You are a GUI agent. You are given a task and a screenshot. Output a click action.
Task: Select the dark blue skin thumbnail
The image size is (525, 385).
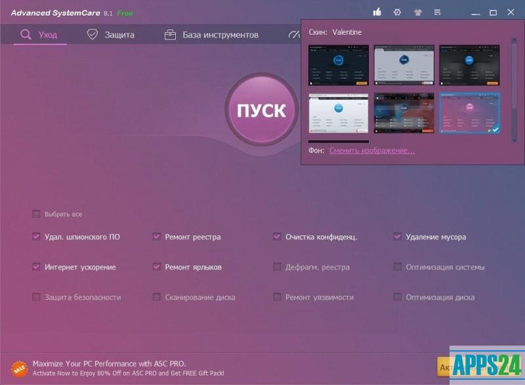tap(339, 65)
